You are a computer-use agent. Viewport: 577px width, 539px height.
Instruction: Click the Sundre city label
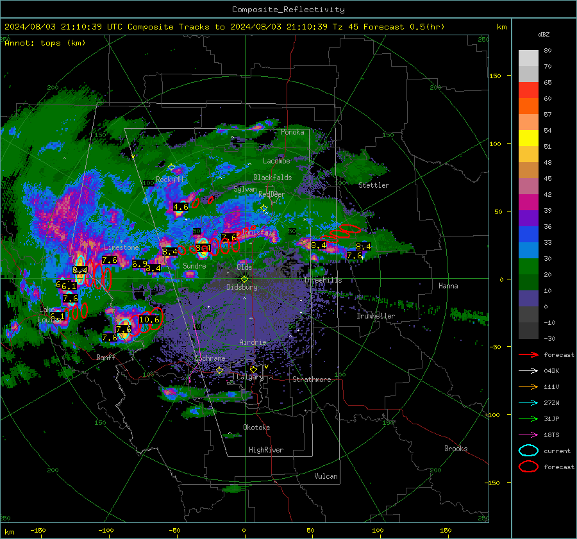pos(194,265)
